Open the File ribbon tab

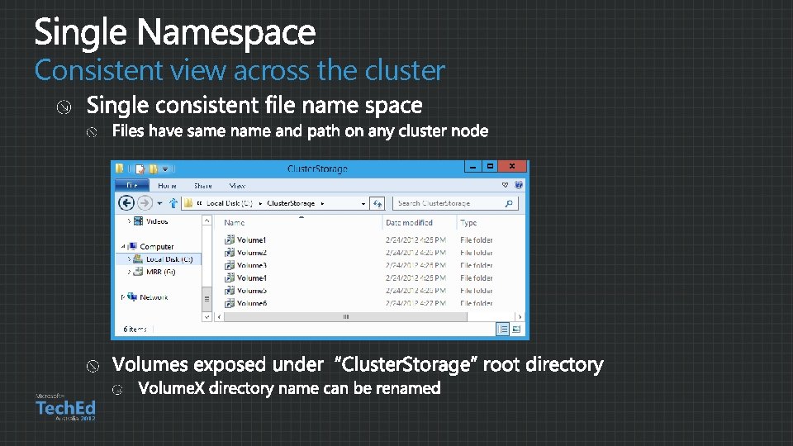(132, 186)
